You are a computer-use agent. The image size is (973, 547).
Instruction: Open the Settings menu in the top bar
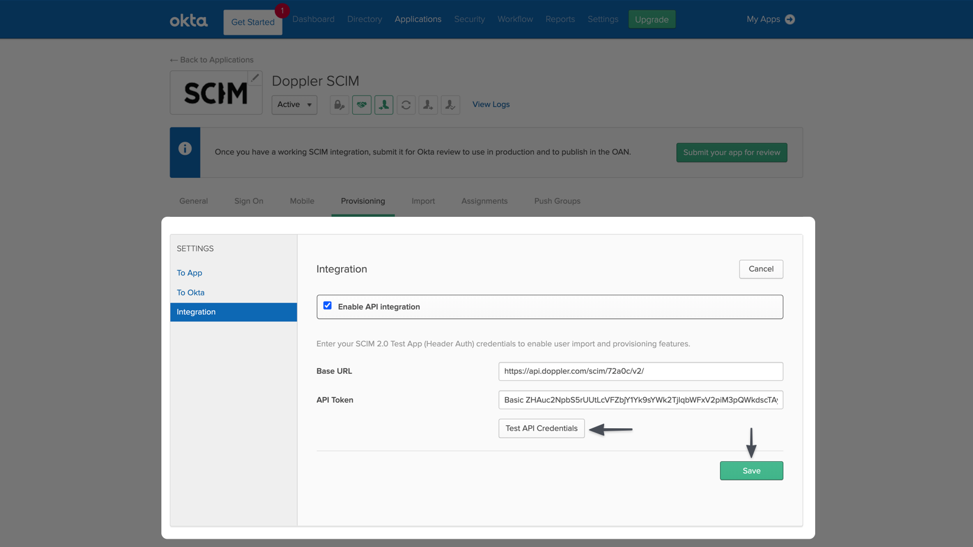pyautogui.click(x=603, y=19)
